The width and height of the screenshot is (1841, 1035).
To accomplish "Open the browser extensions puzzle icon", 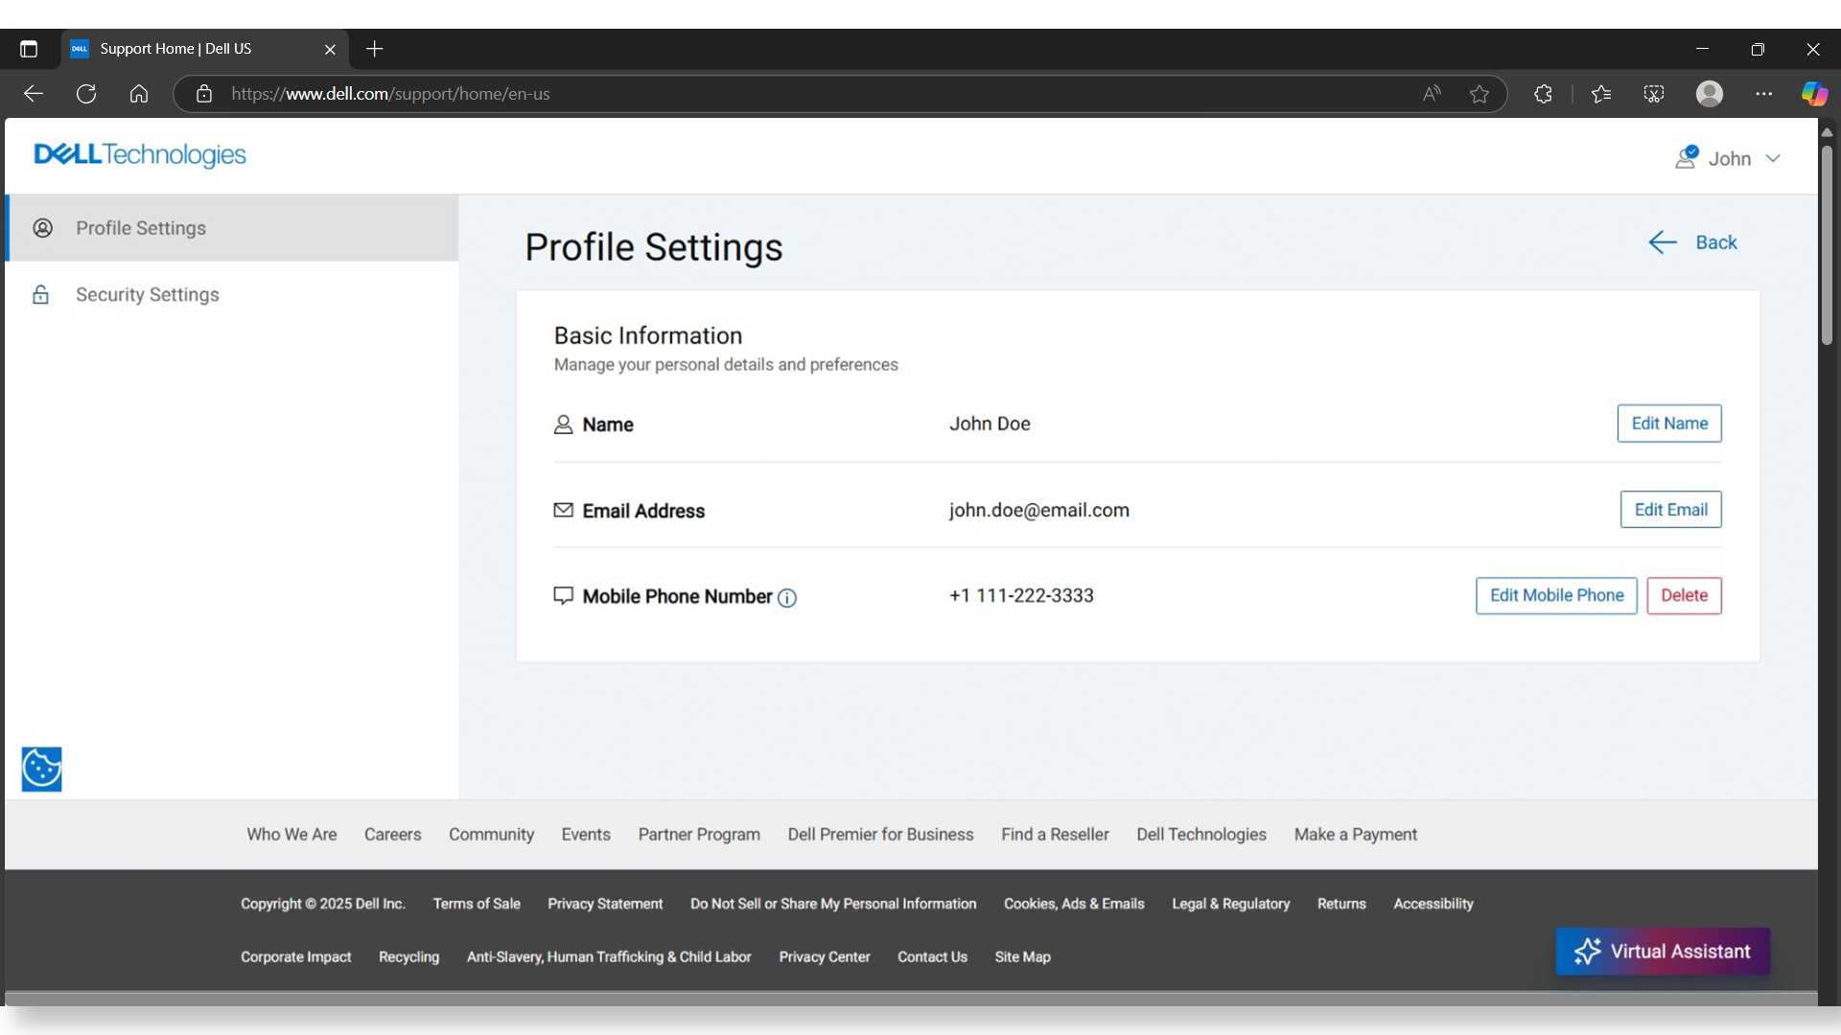I will point(1544,93).
